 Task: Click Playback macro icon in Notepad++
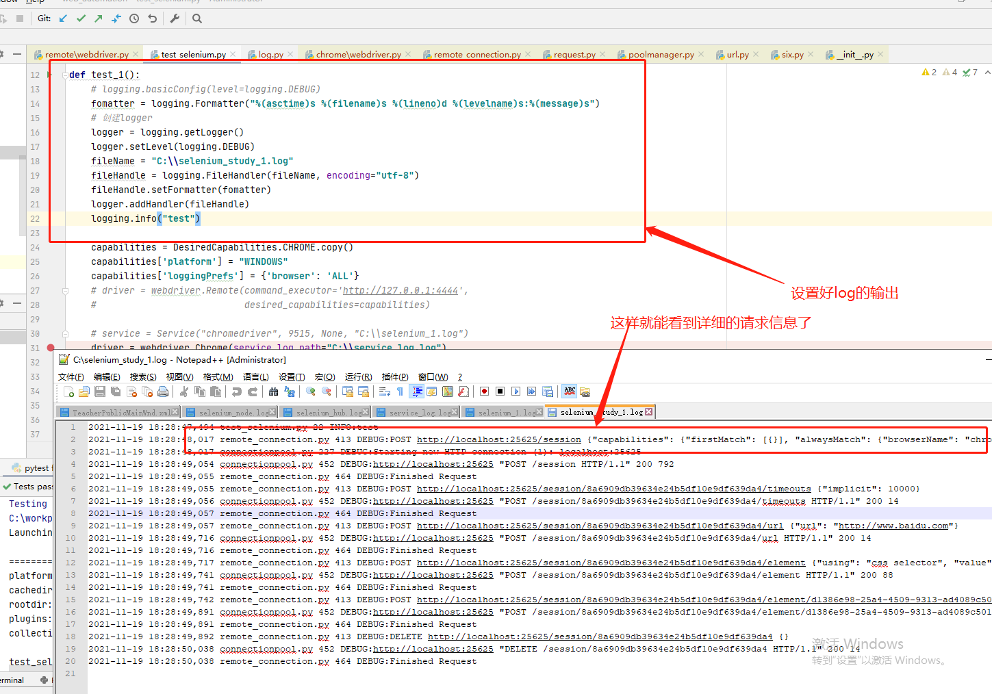tap(516, 391)
